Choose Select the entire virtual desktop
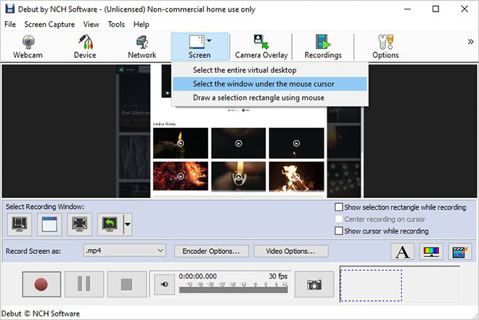479x320 pixels. coord(270,70)
